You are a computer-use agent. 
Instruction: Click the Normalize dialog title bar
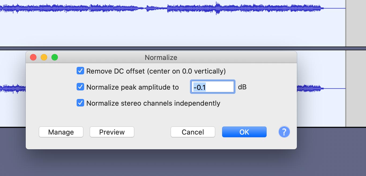[161, 57]
